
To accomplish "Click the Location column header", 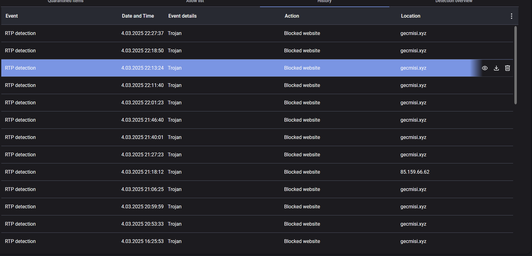I will 410,16.
